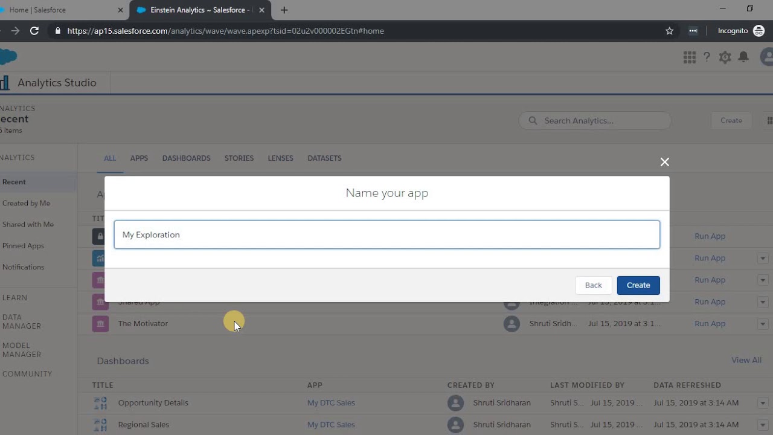Open the Incognito profile icon
773x435 pixels.
coord(759,31)
